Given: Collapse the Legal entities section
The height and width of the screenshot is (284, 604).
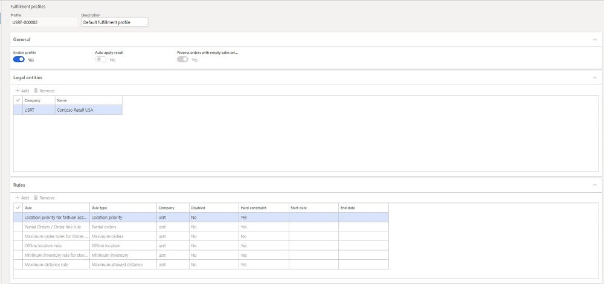Looking at the screenshot, I should [594, 77].
